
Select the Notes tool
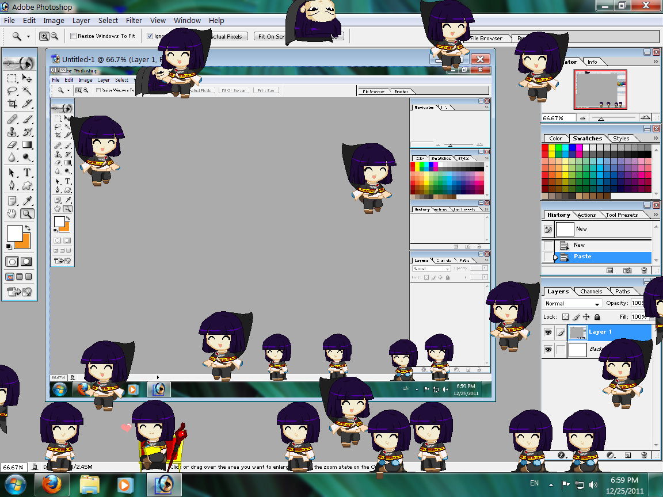(x=12, y=201)
